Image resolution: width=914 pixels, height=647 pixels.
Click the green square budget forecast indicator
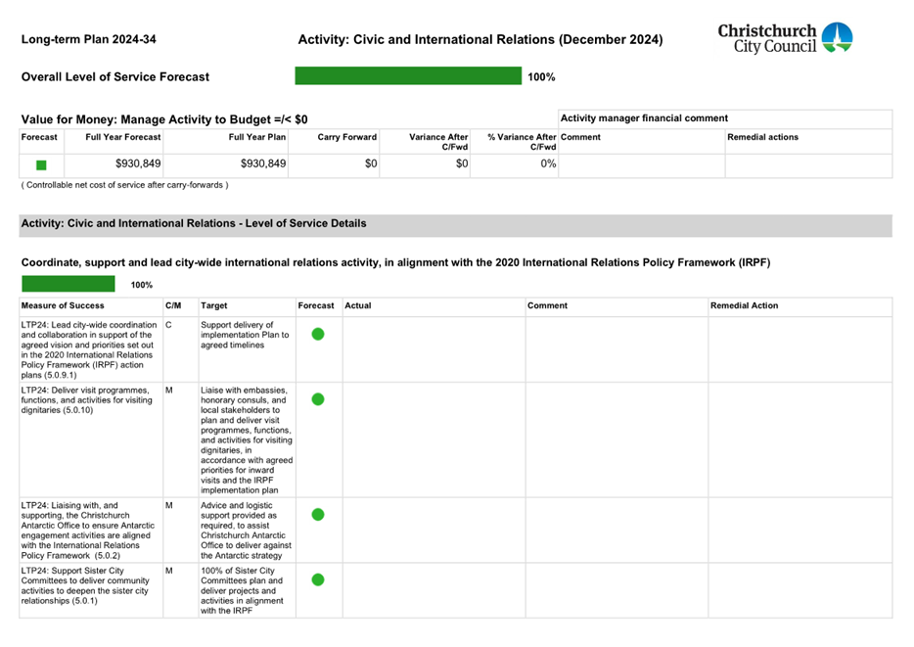coord(41,165)
